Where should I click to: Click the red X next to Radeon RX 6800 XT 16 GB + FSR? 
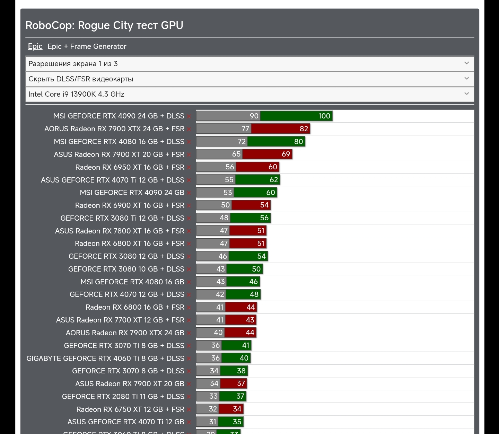[x=189, y=244]
